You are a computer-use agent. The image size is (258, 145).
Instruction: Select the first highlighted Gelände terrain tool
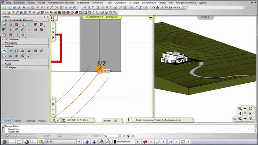(4, 51)
